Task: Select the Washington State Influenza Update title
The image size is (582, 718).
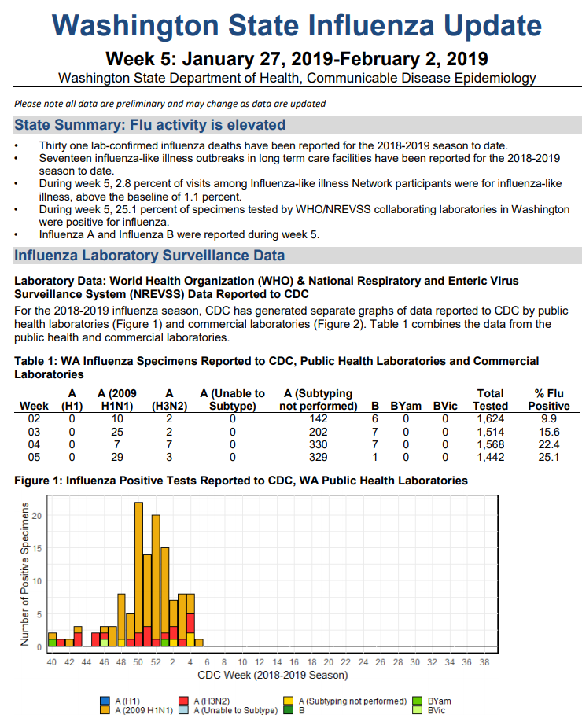Action: tap(297, 26)
